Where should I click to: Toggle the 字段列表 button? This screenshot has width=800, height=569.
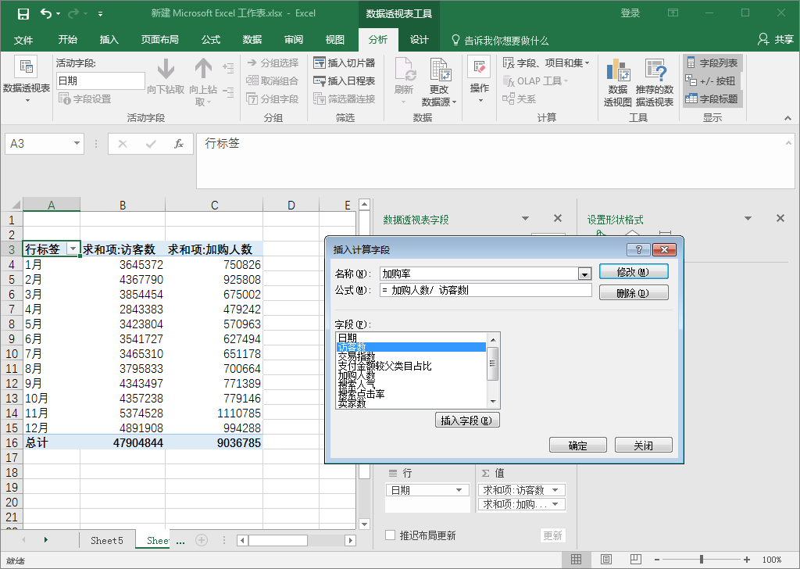tap(711, 63)
